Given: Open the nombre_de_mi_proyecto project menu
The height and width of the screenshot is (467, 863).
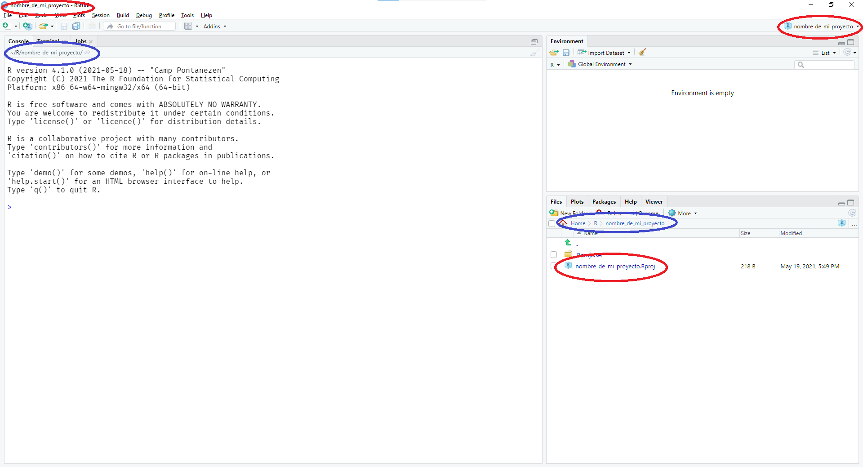Looking at the screenshot, I should coord(822,27).
